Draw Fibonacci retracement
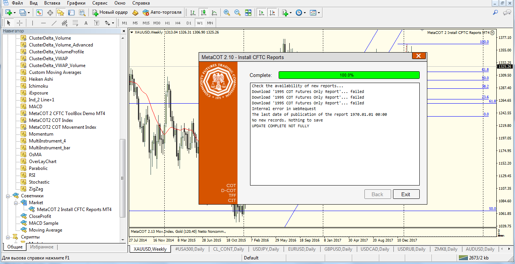 [x=75, y=23]
